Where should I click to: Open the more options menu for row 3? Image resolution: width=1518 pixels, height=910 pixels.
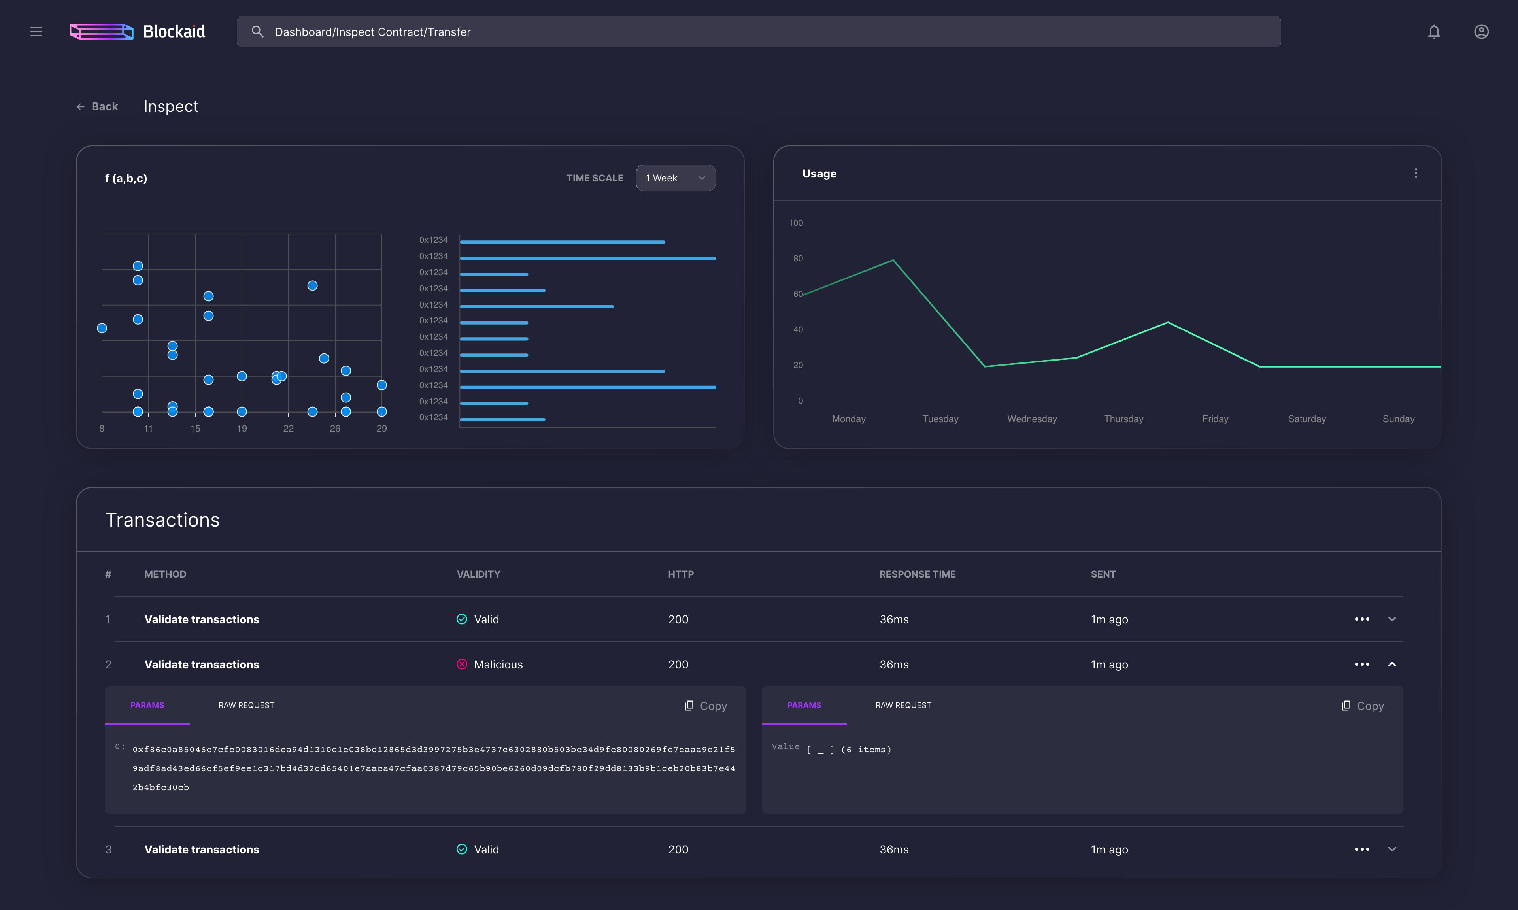click(x=1362, y=849)
